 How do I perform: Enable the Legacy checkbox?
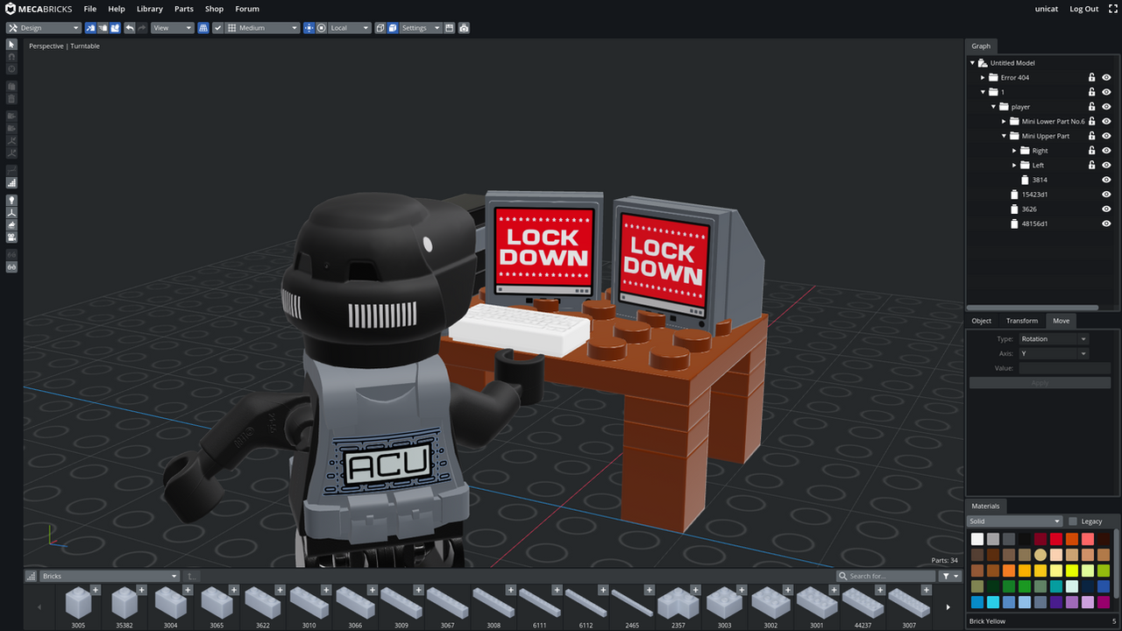pos(1072,521)
